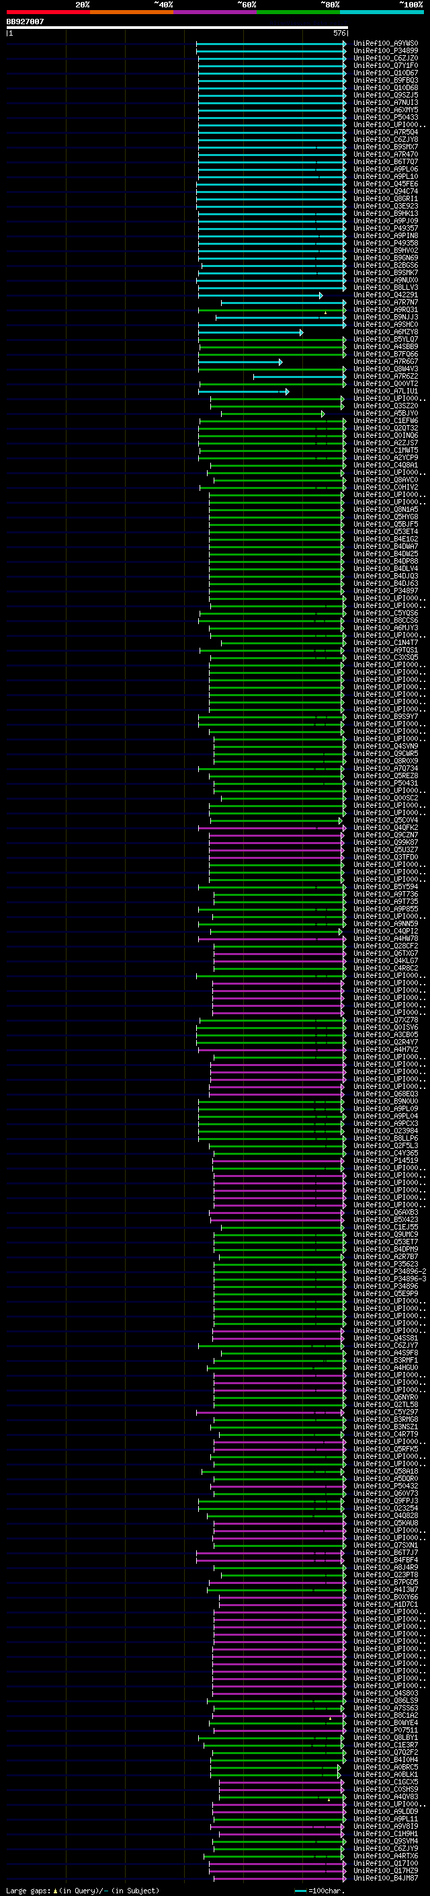Viewport: 430px width, 1896px height.
Task: Select hit UniRef100_B4JM87
Action: point(385,1879)
